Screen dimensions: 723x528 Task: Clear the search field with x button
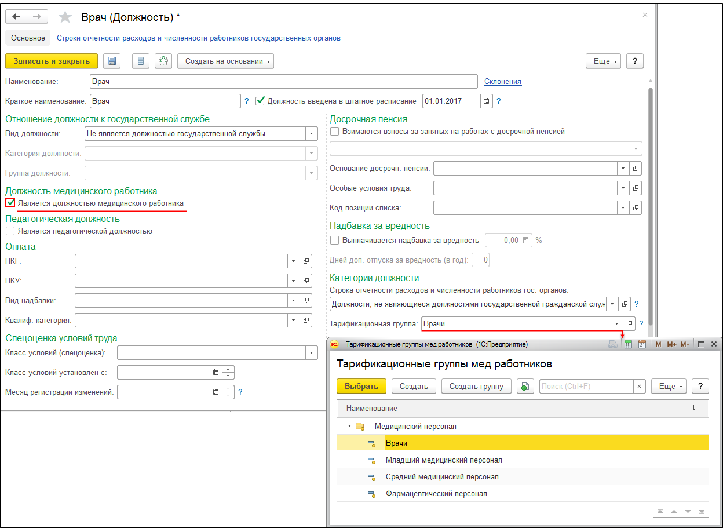pos(640,387)
